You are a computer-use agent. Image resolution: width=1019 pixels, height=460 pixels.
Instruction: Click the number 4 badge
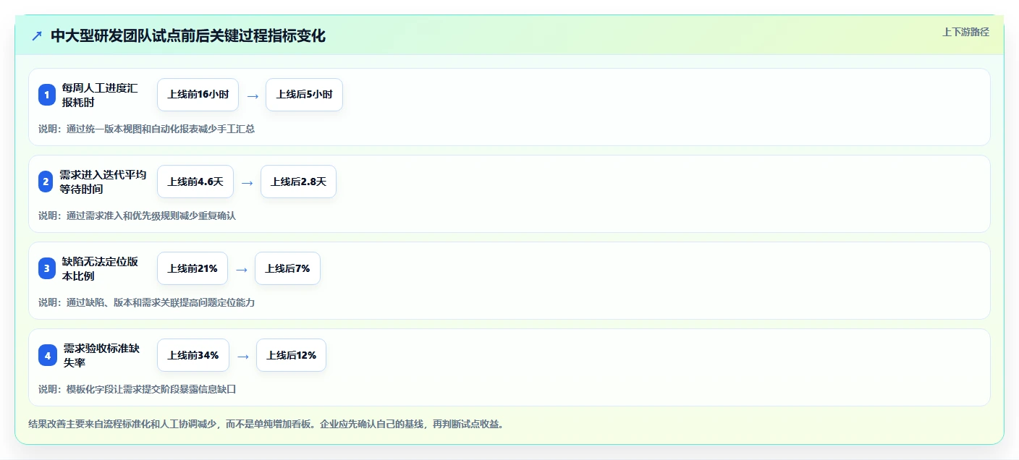[x=48, y=355]
